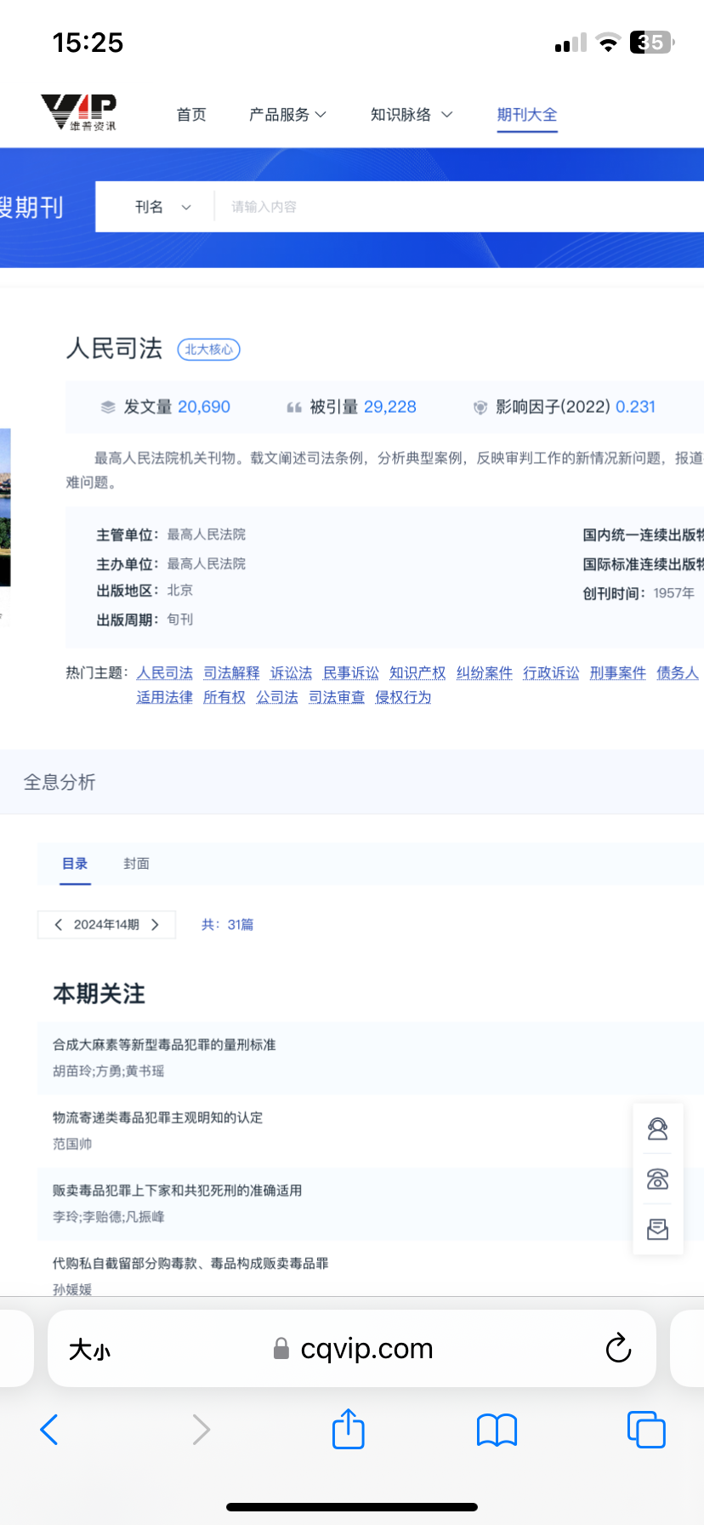Click the feedback mailbox icon
The image size is (704, 1525).
click(x=657, y=1229)
